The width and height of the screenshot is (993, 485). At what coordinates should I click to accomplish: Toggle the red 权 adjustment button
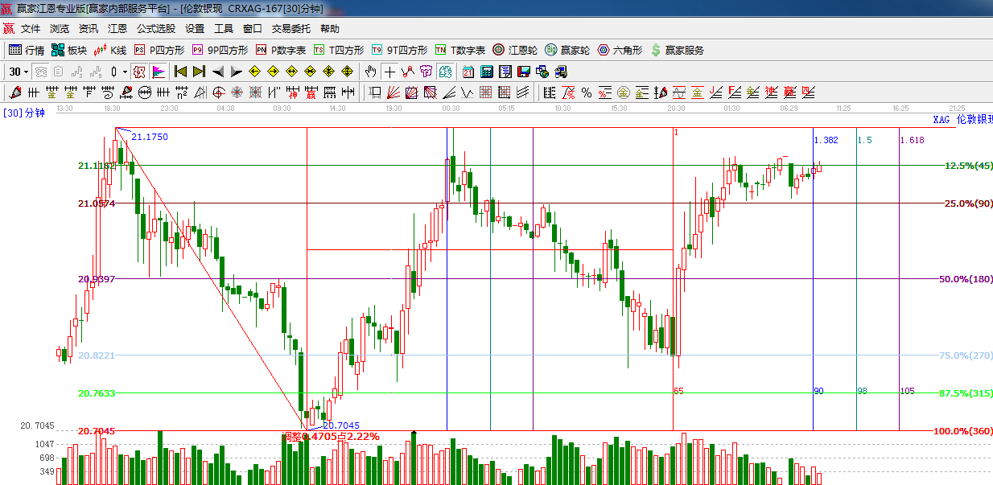pyautogui.click(x=139, y=72)
